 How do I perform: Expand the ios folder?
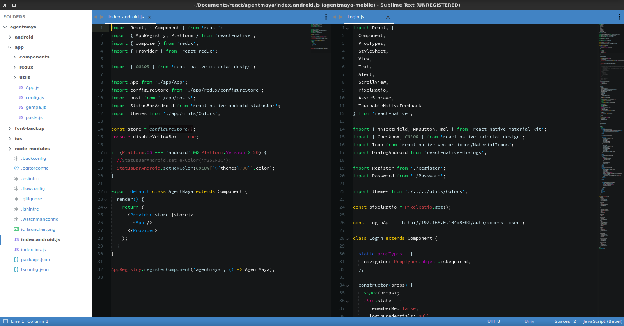click(x=10, y=138)
